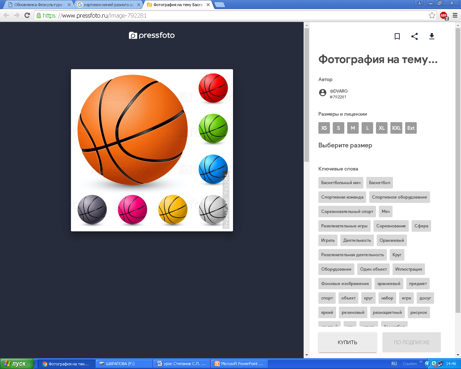Click the ПО ПОДПИСКЕ button
Viewport: 461px width, 369px height.
tap(412, 342)
